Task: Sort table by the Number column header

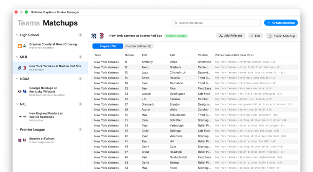Action: (130, 55)
